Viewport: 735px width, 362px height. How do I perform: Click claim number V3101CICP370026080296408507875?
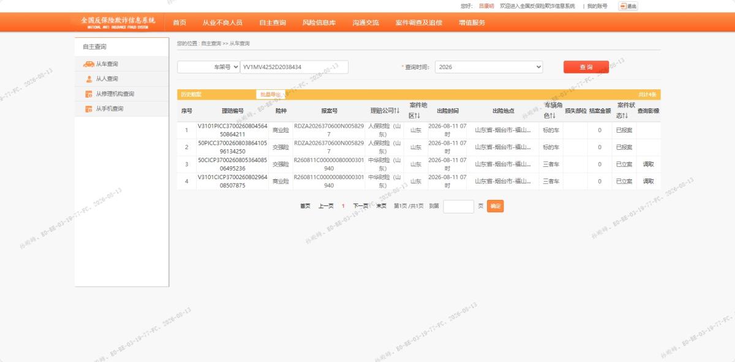[232, 182]
